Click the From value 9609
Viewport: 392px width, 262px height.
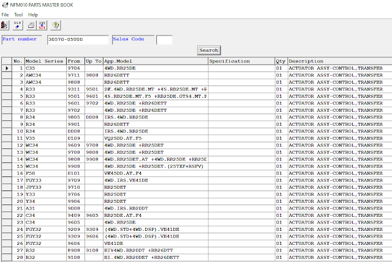pos(75,145)
